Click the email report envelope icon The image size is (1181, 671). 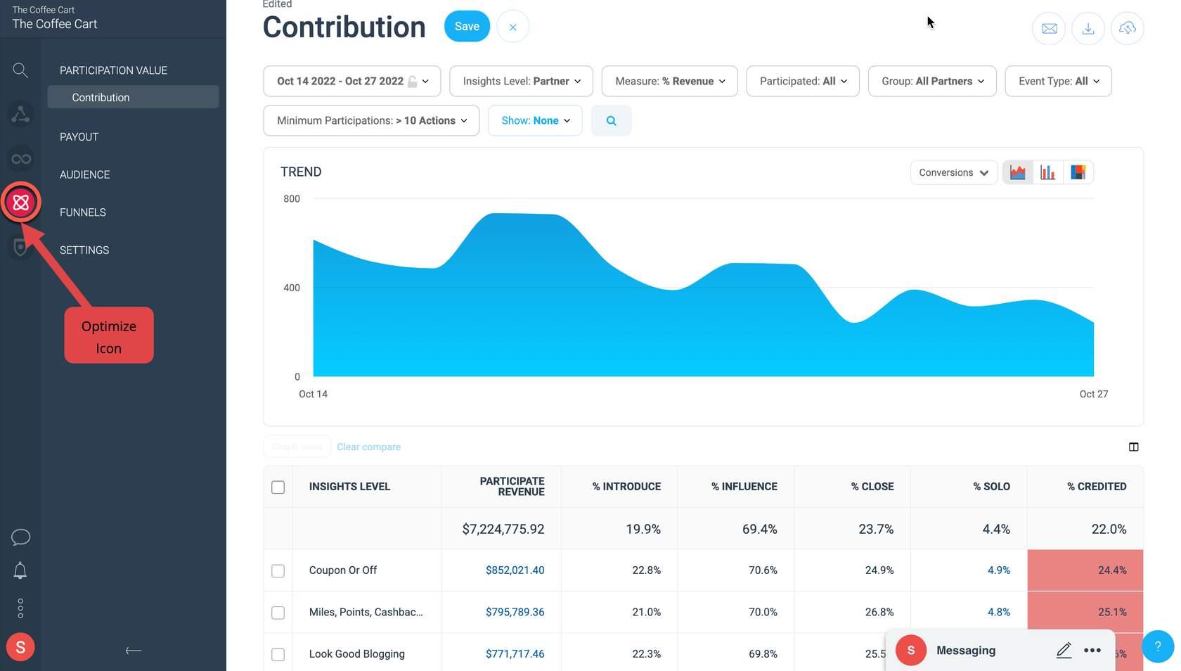[1049, 29]
